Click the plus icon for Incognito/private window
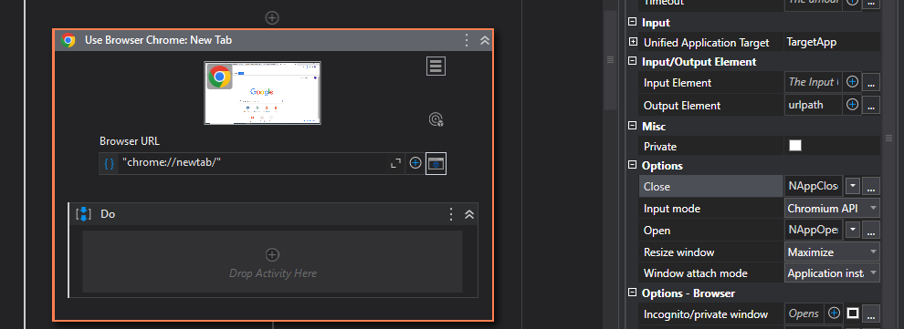Screen dimensions: 904x329 pos(834,314)
